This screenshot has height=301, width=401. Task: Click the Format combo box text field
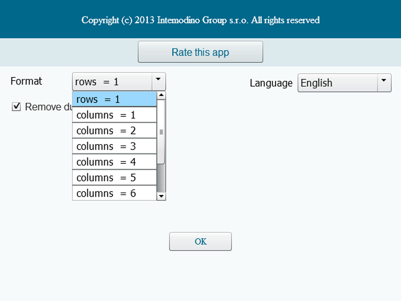click(x=112, y=82)
